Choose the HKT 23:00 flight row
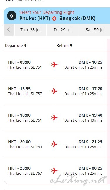110x190 pixels. tap(55, 171)
